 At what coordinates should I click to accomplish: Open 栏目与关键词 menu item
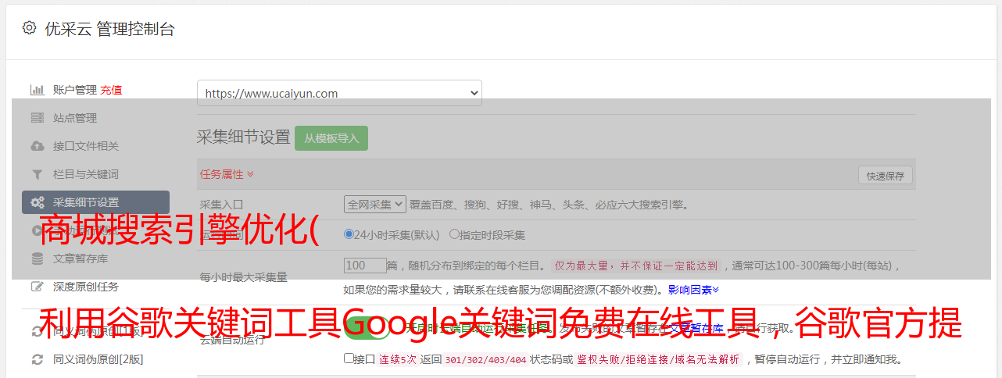(86, 174)
